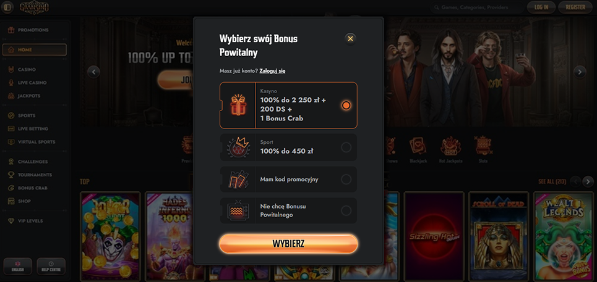The image size is (597, 282).
Task: Choose the Mam kod promocyjny option
Action: [288, 179]
